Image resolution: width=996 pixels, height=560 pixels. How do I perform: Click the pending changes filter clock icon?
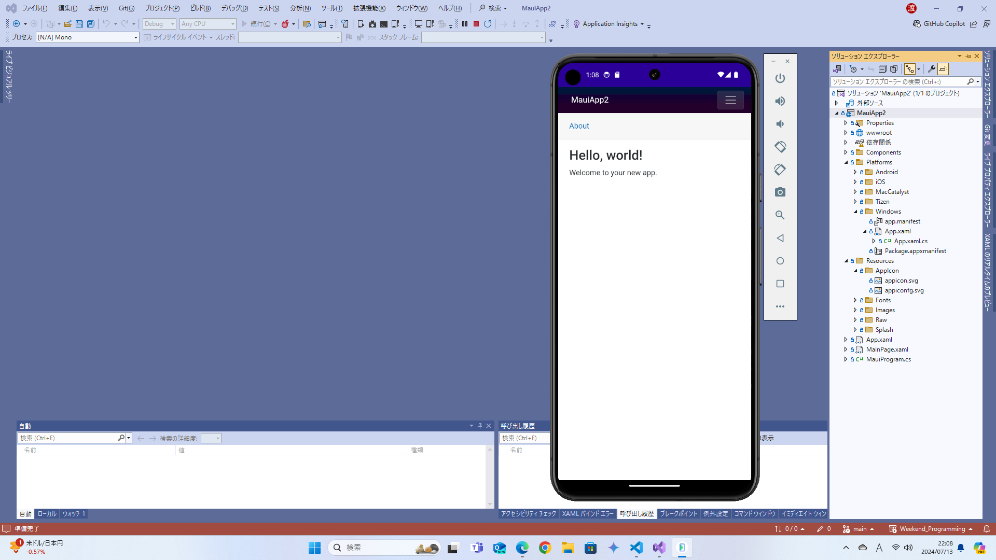point(853,69)
